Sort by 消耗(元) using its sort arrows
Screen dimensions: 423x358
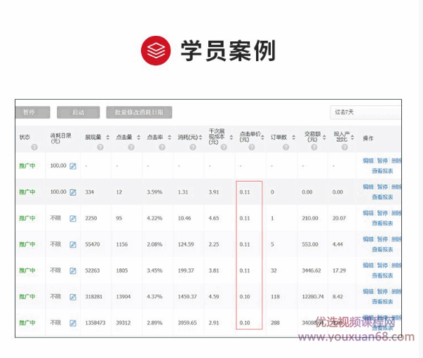[x=201, y=138]
